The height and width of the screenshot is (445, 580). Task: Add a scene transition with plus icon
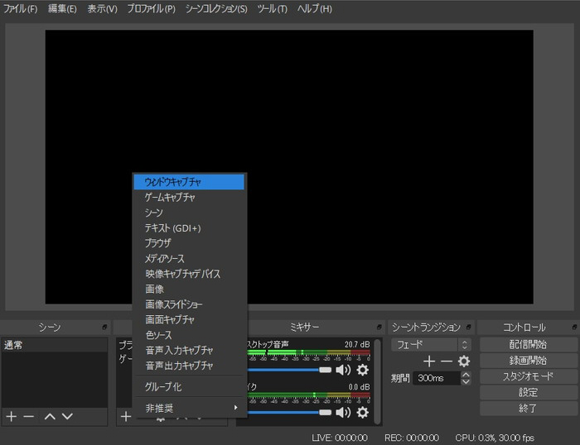coord(429,361)
